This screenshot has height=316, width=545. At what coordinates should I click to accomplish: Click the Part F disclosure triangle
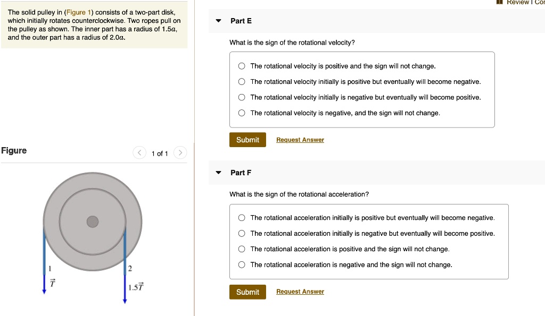click(x=218, y=173)
